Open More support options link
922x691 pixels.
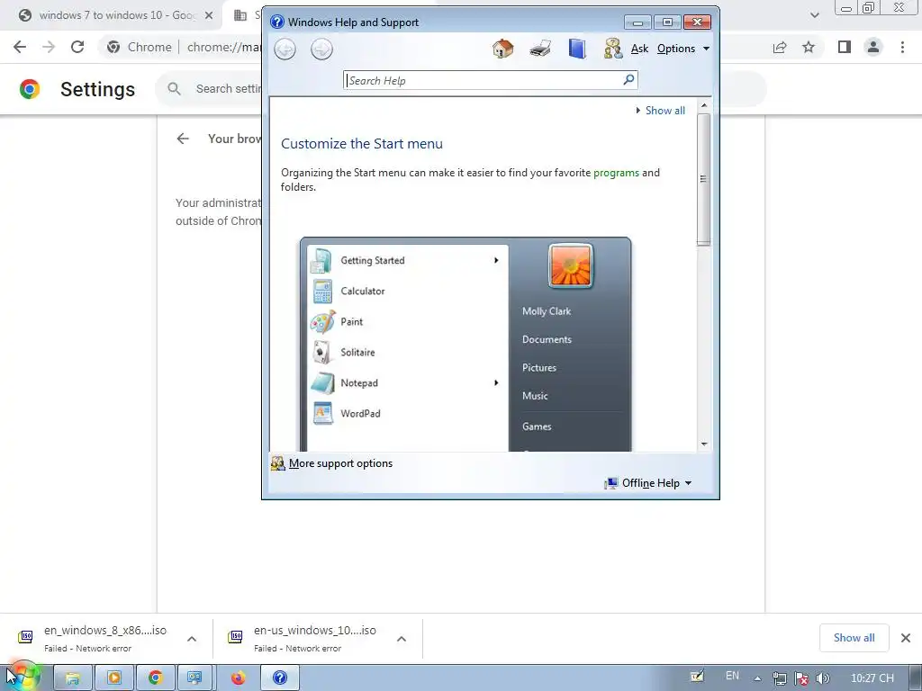(x=340, y=463)
